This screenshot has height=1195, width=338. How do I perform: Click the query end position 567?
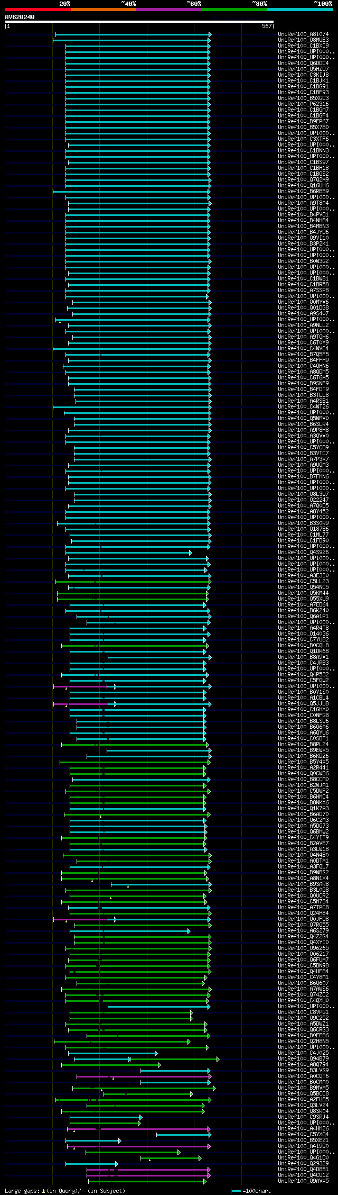tap(267, 26)
